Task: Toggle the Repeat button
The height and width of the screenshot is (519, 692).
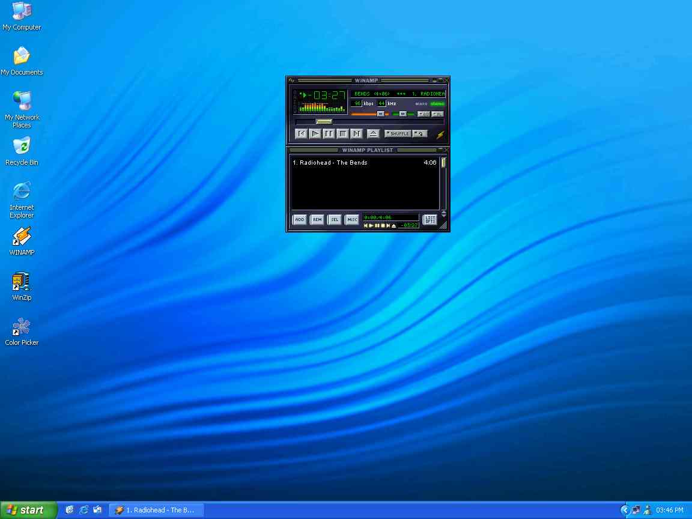Action: [420, 133]
